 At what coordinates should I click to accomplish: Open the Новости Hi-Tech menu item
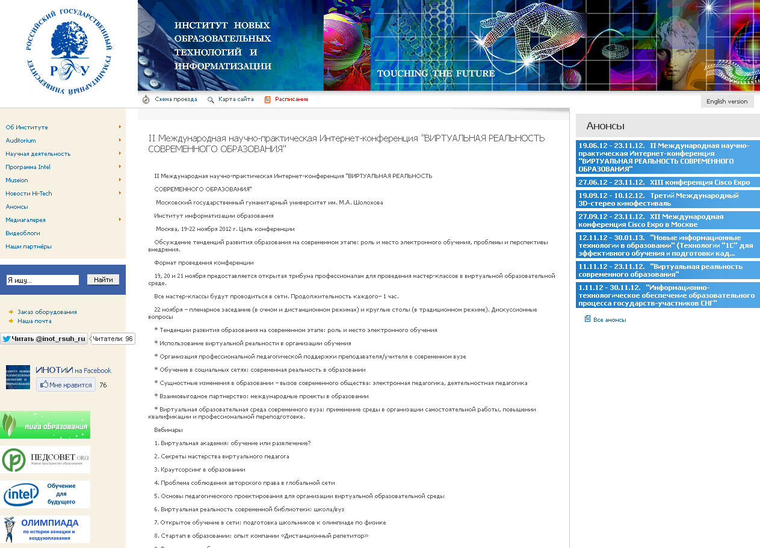click(29, 193)
